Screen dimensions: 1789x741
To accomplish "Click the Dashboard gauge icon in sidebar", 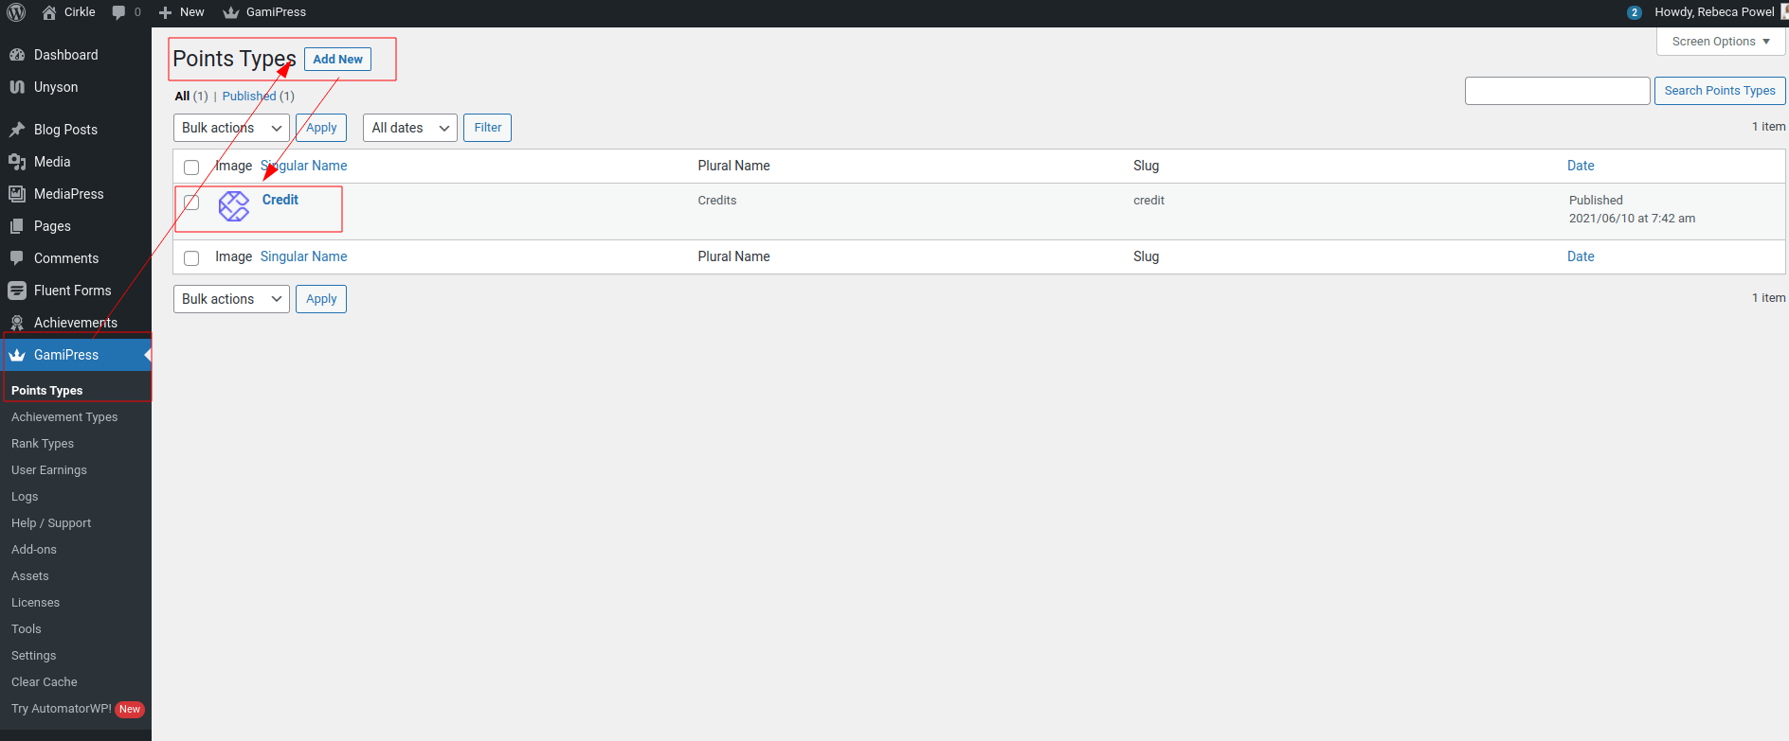I will (x=17, y=55).
